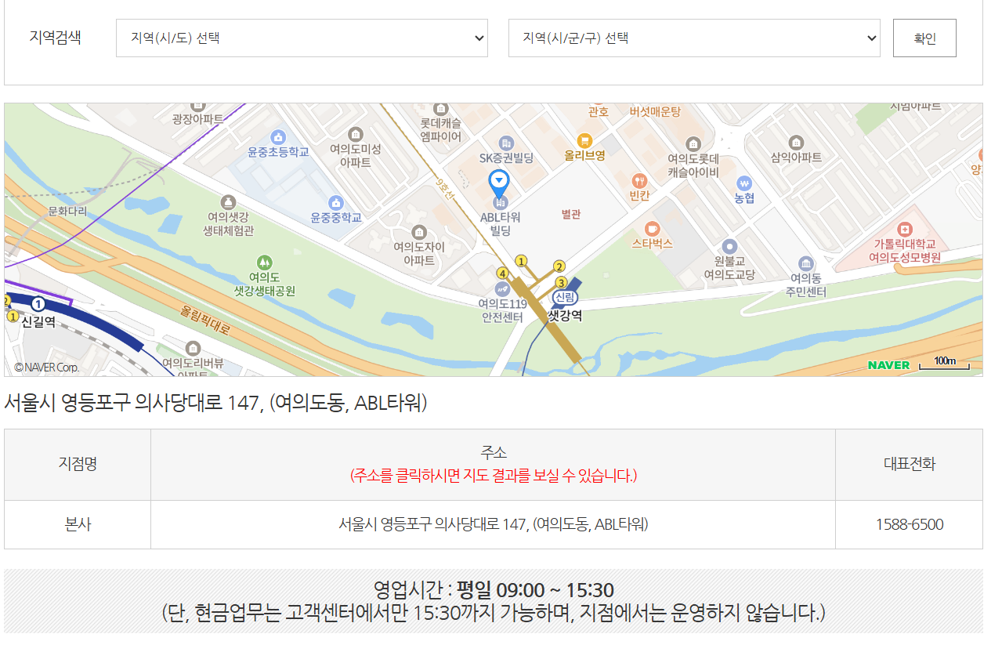Select the 삼익아파트 apartment icon

pos(796,143)
